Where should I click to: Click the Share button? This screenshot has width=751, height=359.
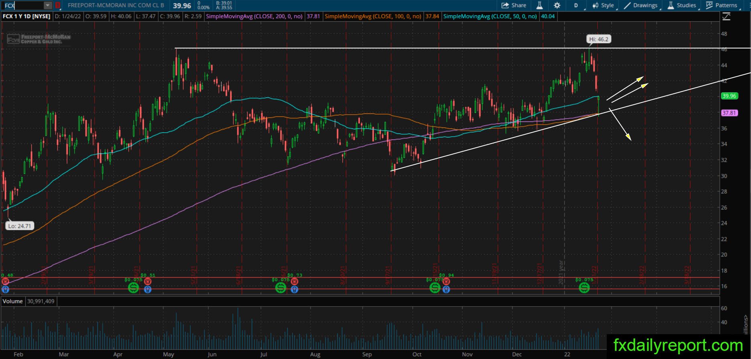tap(514, 5)
